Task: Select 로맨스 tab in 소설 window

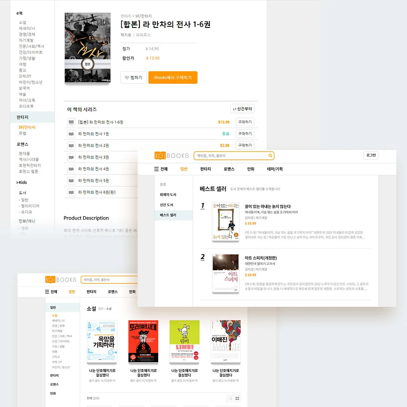Action: coord(113,292)
